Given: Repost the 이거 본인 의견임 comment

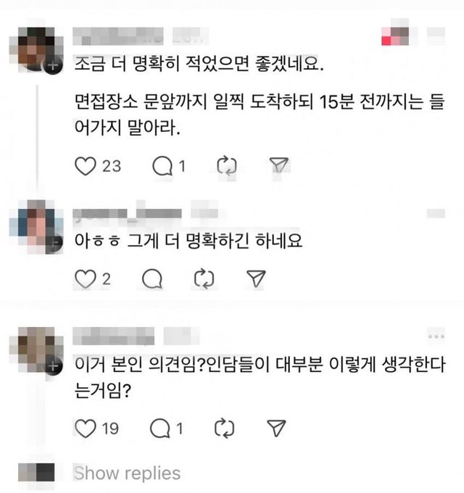Looking at the screenshot, I should tap(224, 428).
